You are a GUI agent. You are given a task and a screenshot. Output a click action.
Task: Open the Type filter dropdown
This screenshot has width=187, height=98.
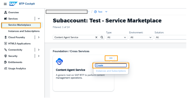117,37
